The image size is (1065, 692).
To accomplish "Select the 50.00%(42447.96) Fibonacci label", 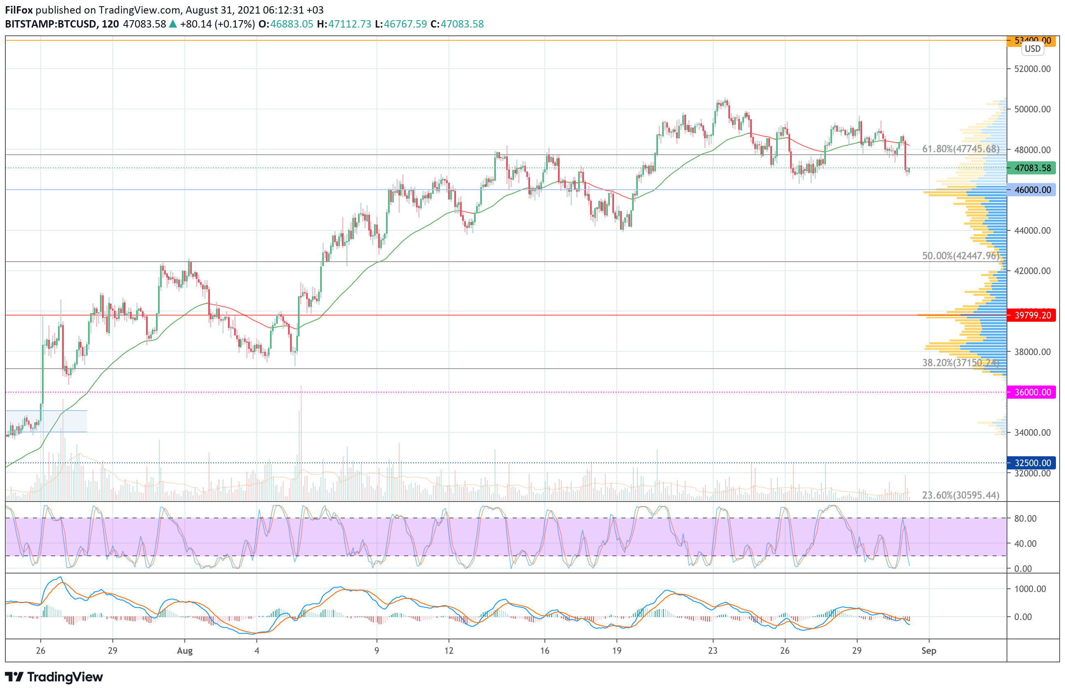I will [x=960, y=256].
